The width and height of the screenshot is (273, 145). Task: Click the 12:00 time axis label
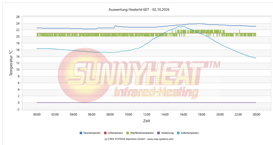[x=146, y=115]
